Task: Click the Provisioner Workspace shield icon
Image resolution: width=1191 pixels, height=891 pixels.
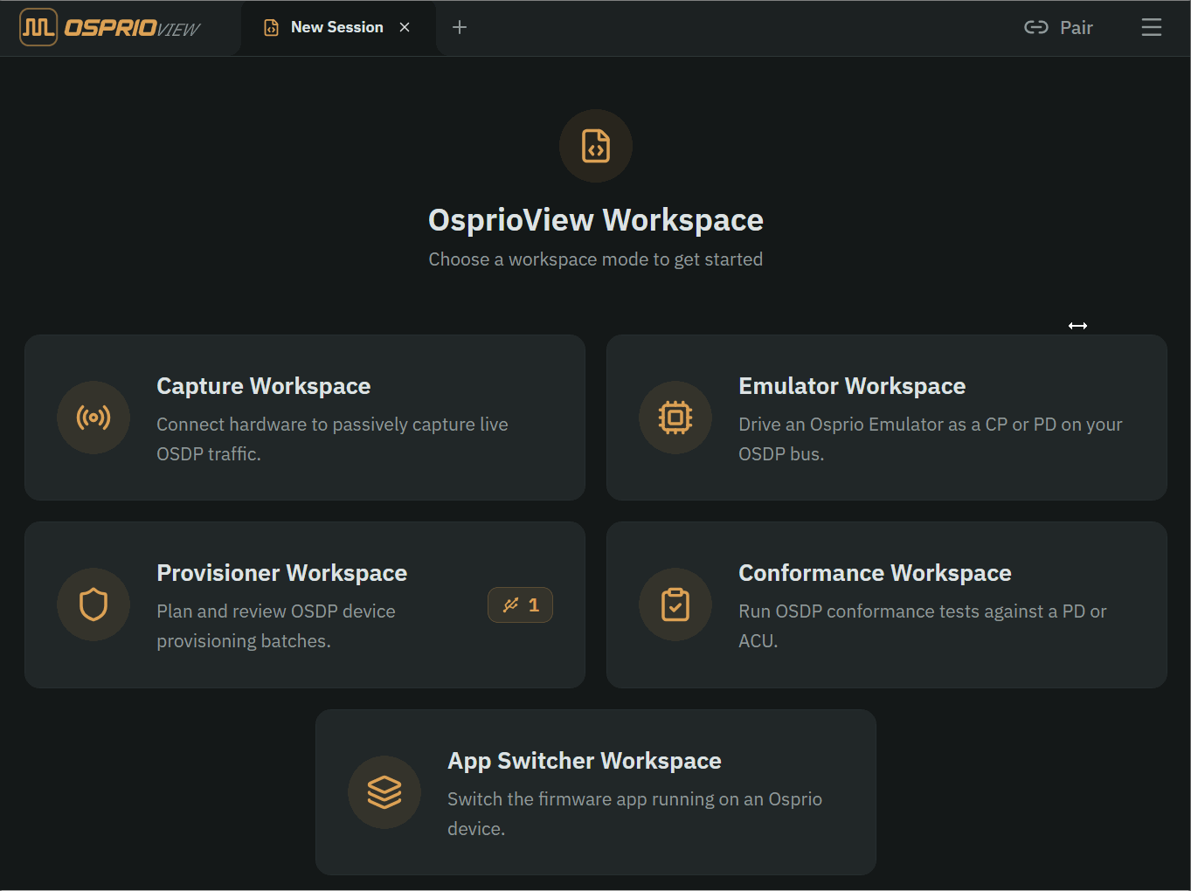Action: (x=93, y=604)
